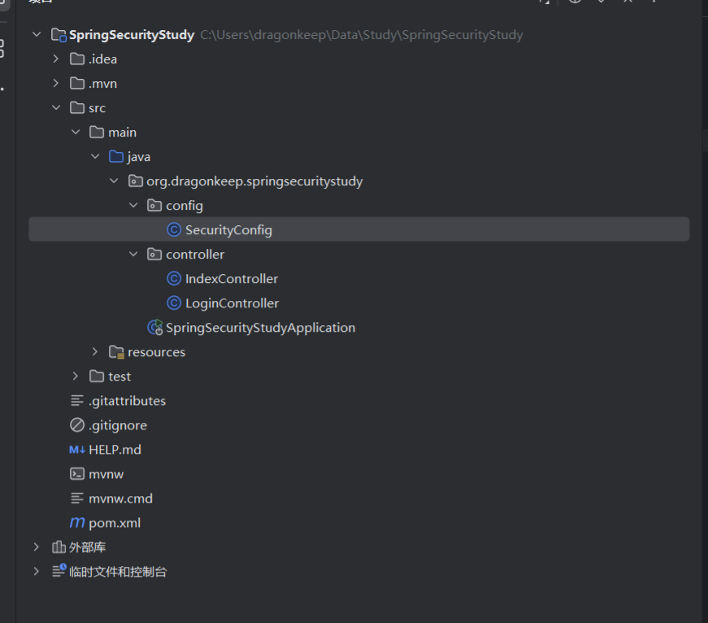The image size is (708, 623).
Task: Select the org.dragonkeep.springsecuritystudy package
Action: point(254,181)
